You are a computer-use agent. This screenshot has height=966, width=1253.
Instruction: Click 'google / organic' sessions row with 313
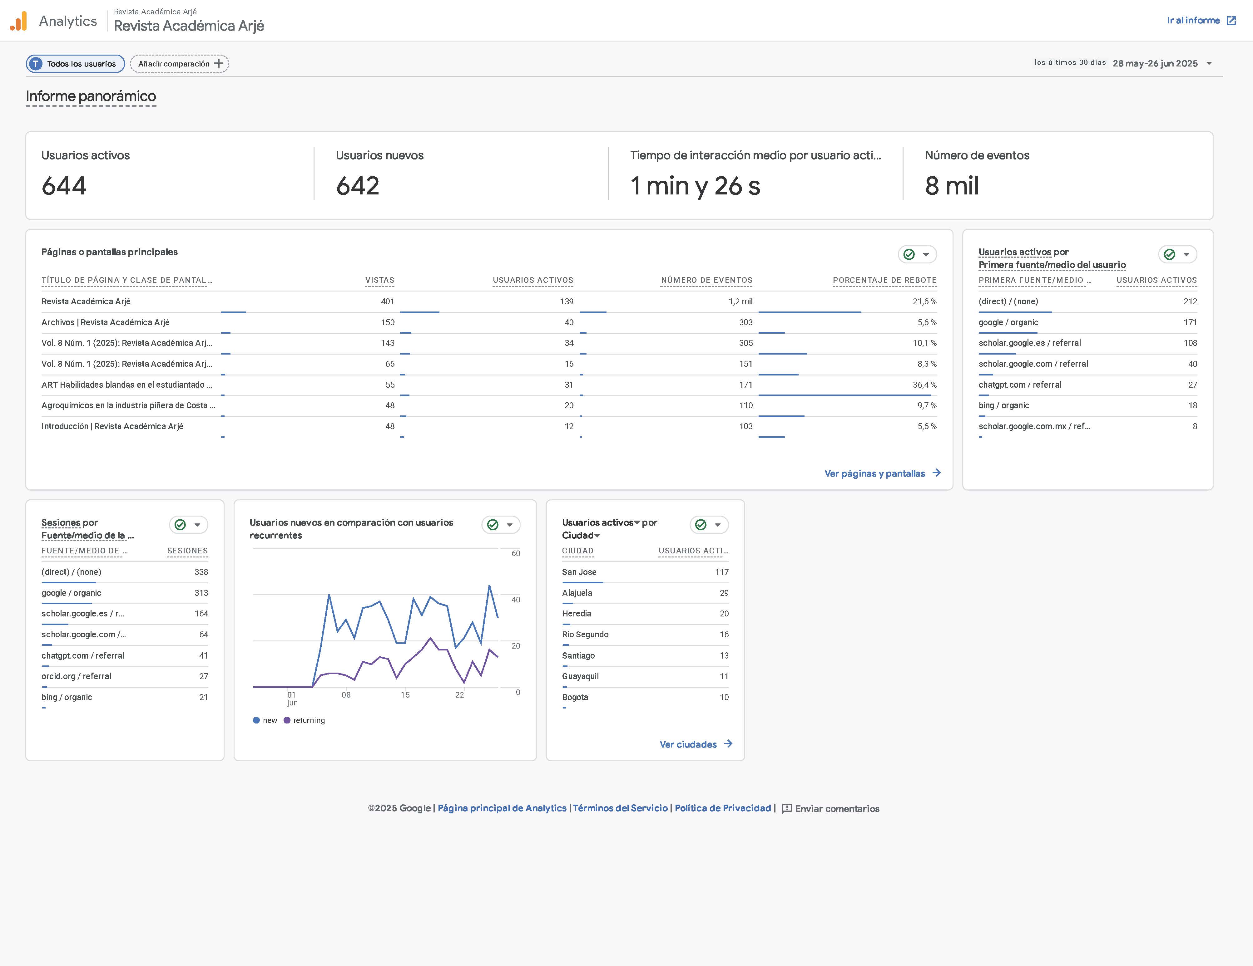tap(125, 593)
